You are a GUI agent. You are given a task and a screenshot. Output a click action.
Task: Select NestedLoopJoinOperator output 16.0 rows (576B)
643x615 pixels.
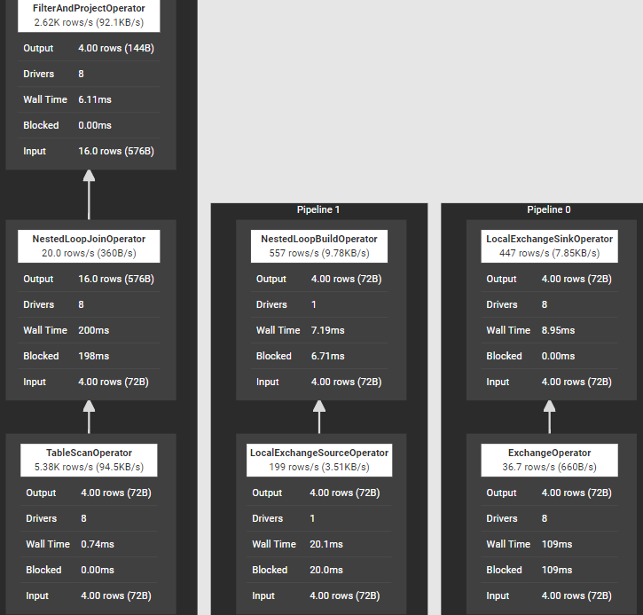tap(116, 279)
